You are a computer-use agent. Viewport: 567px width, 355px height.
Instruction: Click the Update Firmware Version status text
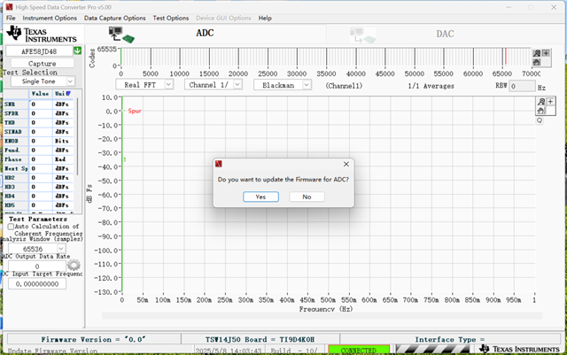pyautogui.click(x=52, y=351)
